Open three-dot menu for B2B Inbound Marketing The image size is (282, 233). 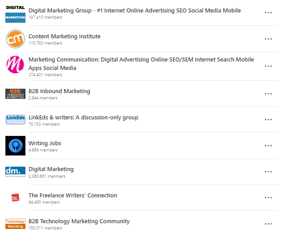(268, 94)
